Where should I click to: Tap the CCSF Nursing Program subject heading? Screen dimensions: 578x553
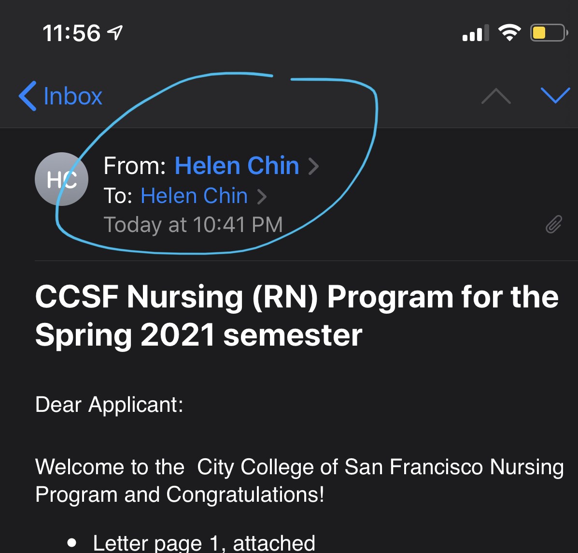(296, 315)
